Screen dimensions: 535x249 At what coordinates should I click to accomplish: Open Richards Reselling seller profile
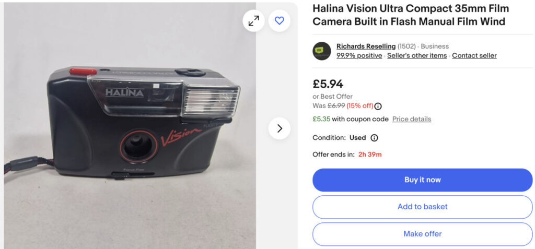click(366, 46)
